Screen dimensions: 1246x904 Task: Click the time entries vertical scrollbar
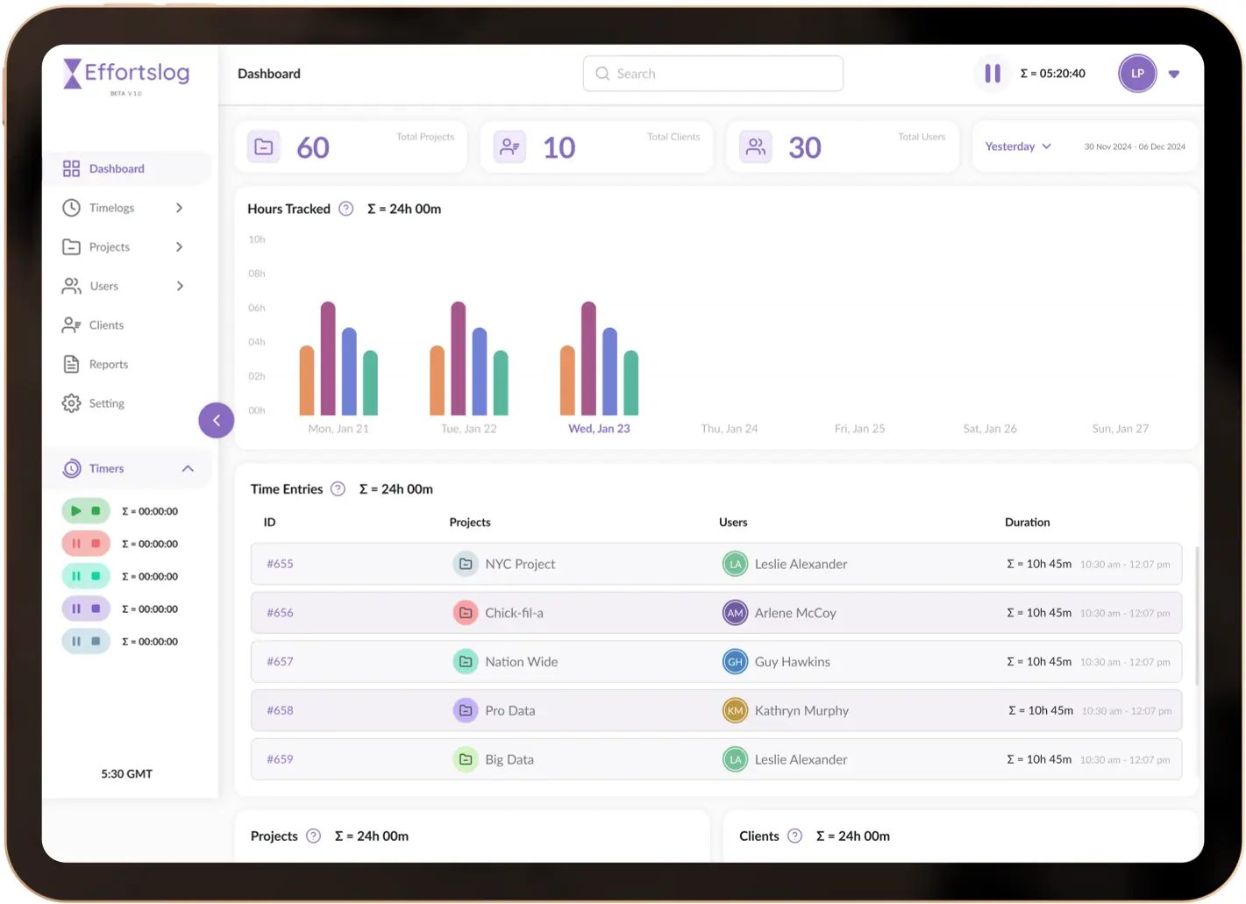1196,614
